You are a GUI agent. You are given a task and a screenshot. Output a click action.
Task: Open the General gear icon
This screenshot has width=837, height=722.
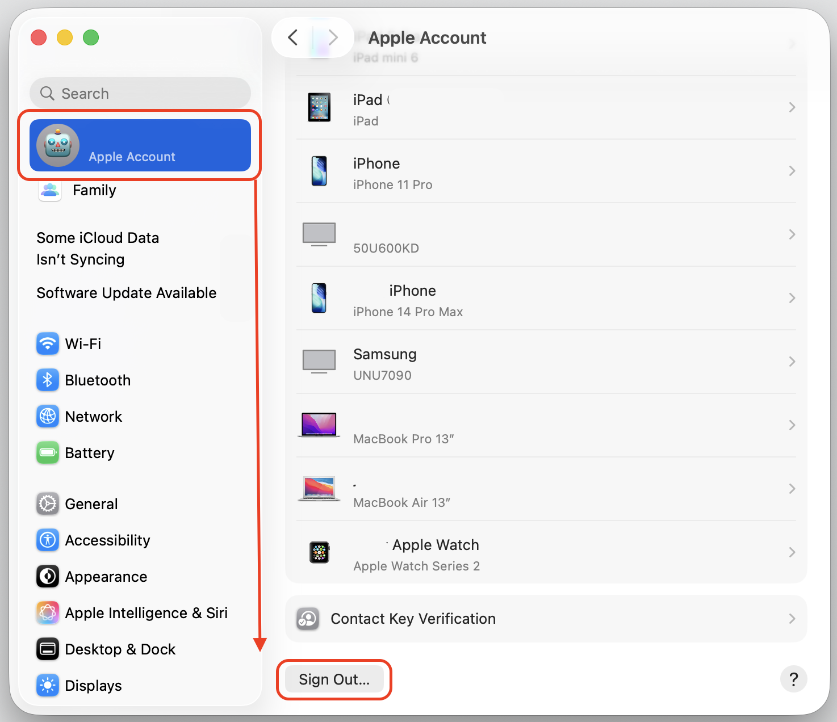pos(48,503)
